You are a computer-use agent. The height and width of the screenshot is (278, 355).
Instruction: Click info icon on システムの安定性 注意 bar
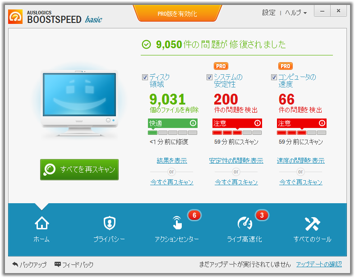[258, 123]
